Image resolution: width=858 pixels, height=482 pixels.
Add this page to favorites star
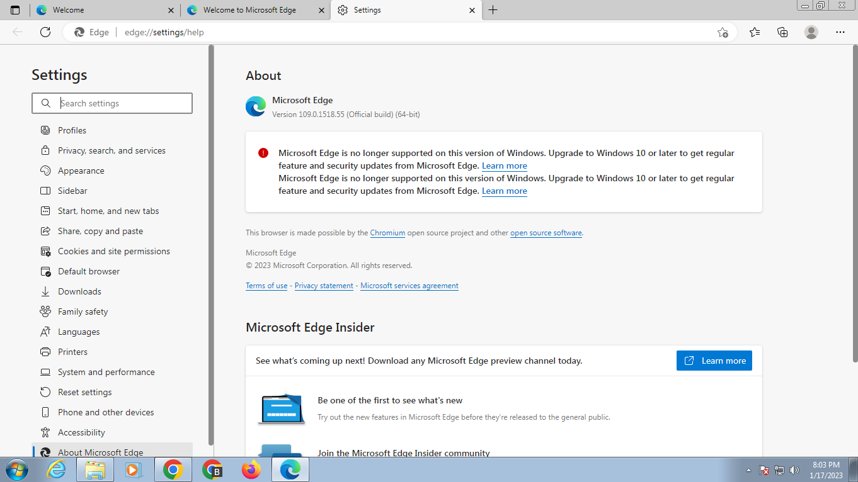723,32
